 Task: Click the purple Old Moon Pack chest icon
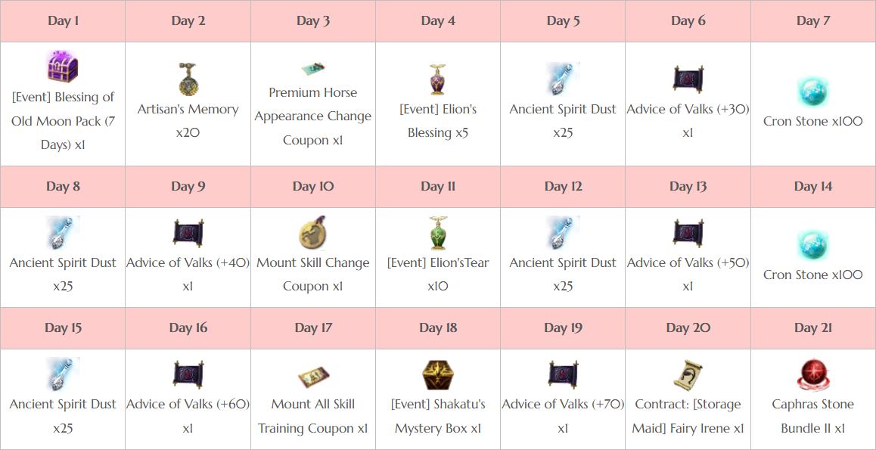pos(63,67)
